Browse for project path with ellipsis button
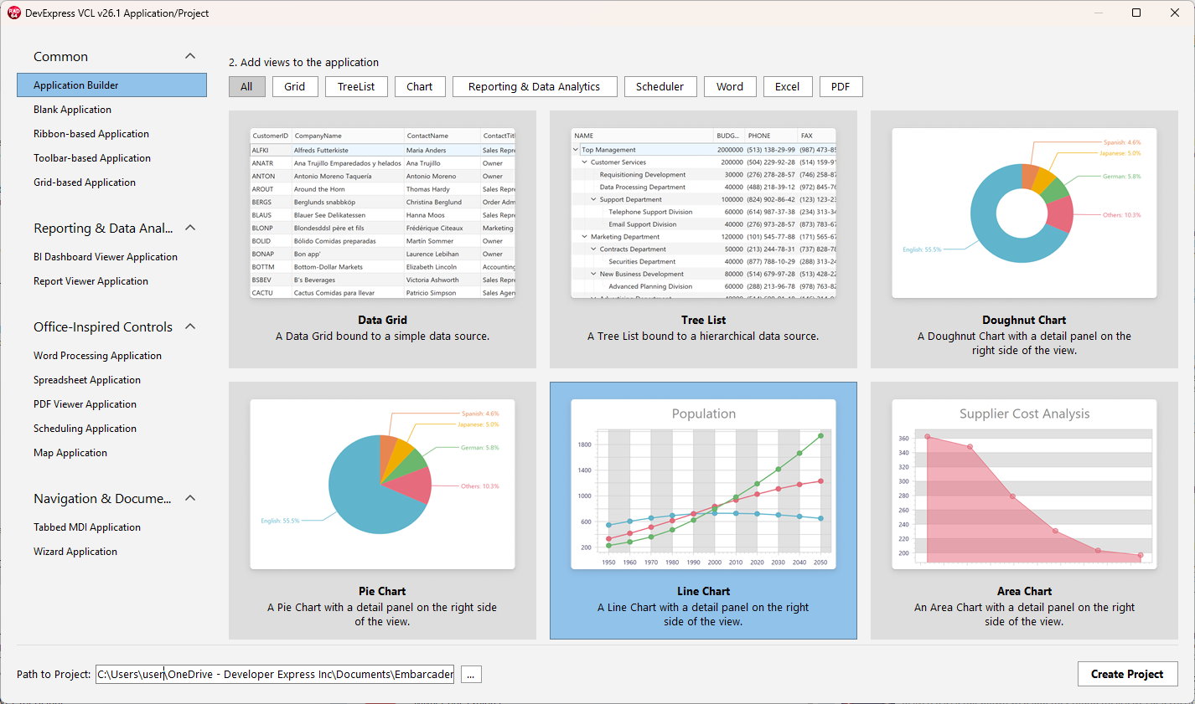1195x704 pixels. (x=471, y=674)
